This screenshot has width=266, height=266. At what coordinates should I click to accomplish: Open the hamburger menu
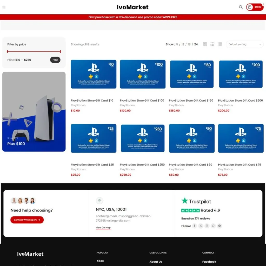pos(4,7)
